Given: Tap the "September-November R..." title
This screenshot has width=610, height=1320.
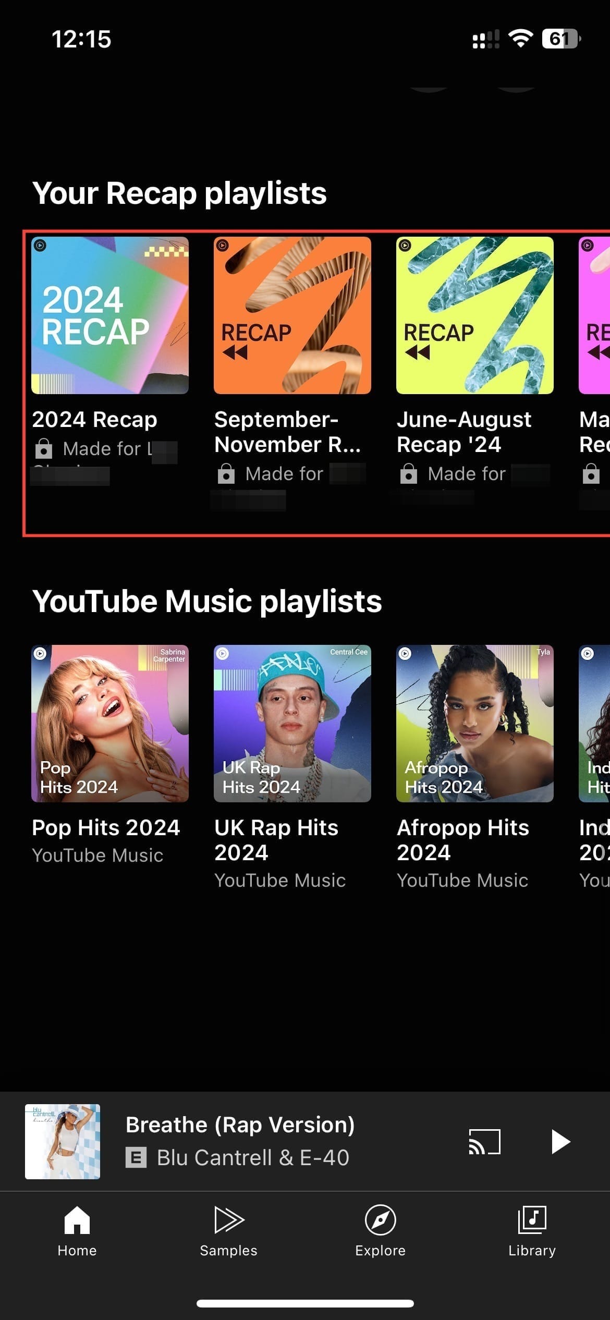Looking at the screenshot, I should 287,432.
